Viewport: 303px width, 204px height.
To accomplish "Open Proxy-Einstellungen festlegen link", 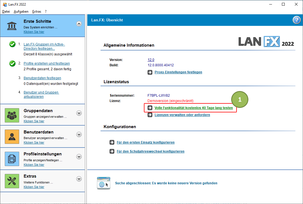I will coord(178,72).
